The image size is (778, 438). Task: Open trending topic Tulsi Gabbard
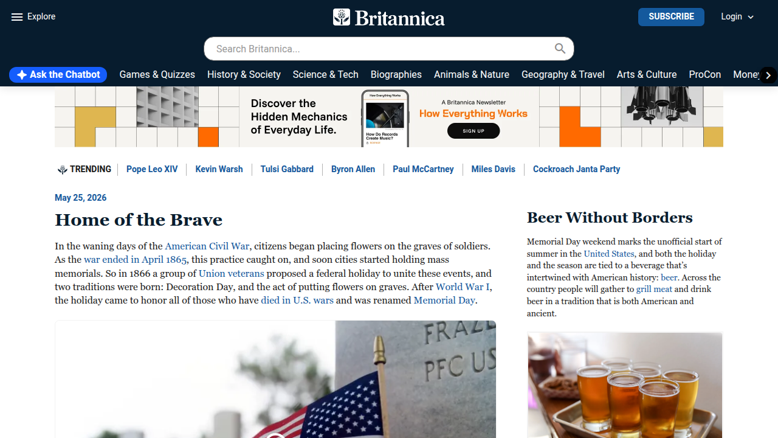[x=287, y=169]
